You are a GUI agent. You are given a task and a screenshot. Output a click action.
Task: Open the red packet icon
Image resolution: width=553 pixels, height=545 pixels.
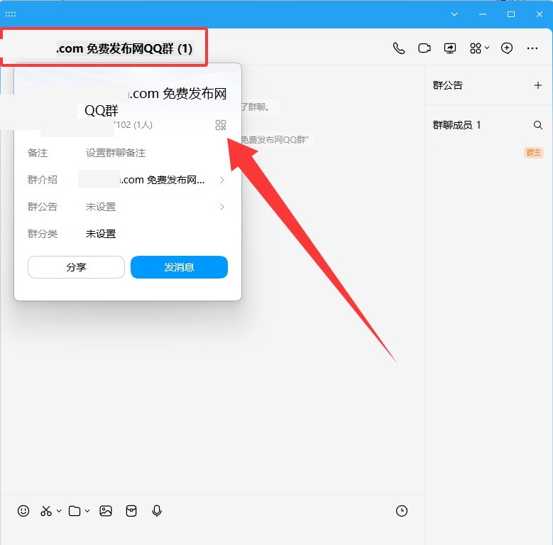pyautogui.click(x=131, y=511)
